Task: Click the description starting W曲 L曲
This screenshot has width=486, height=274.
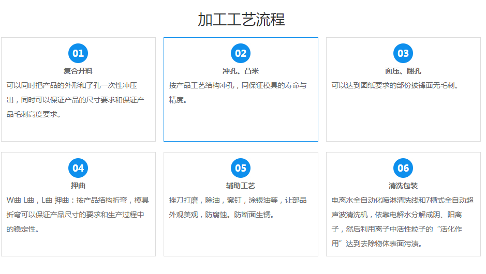Action: (x=78, y=215)
